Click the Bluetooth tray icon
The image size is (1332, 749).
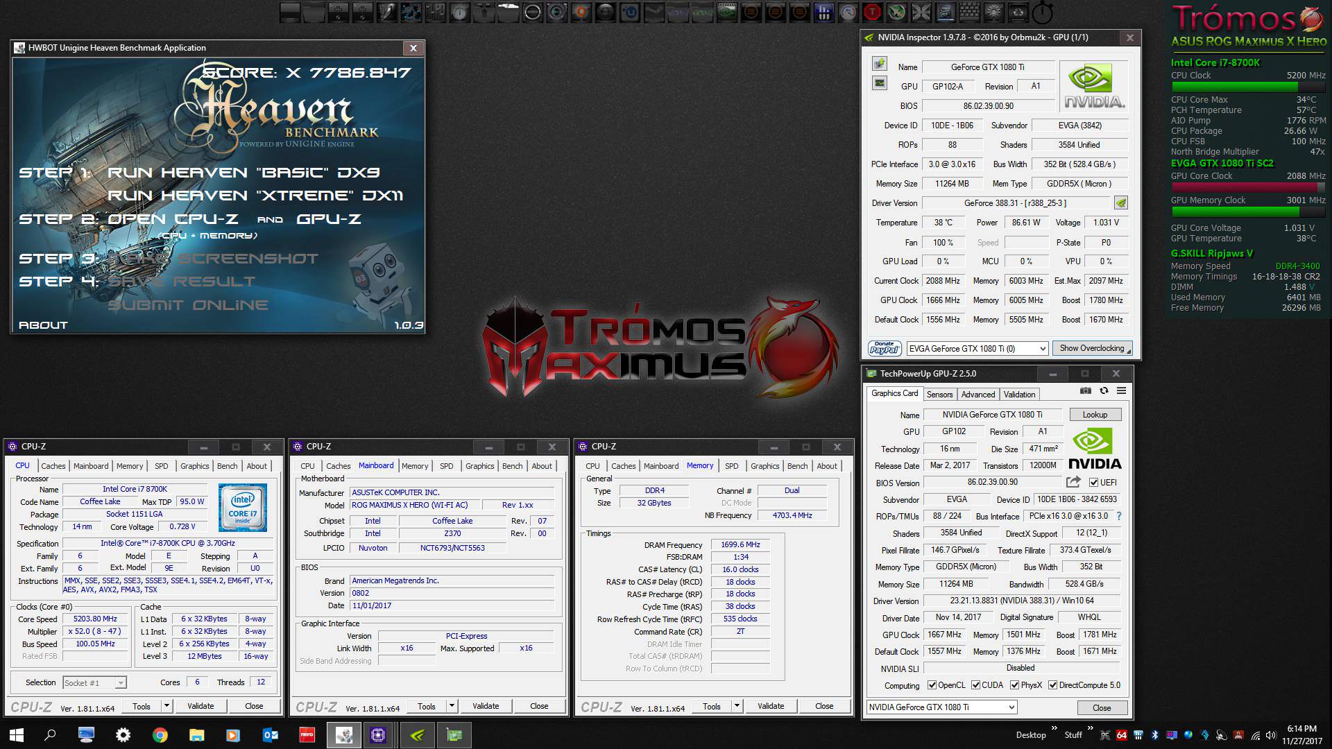pyautogui.click(x=1155, y=735)
